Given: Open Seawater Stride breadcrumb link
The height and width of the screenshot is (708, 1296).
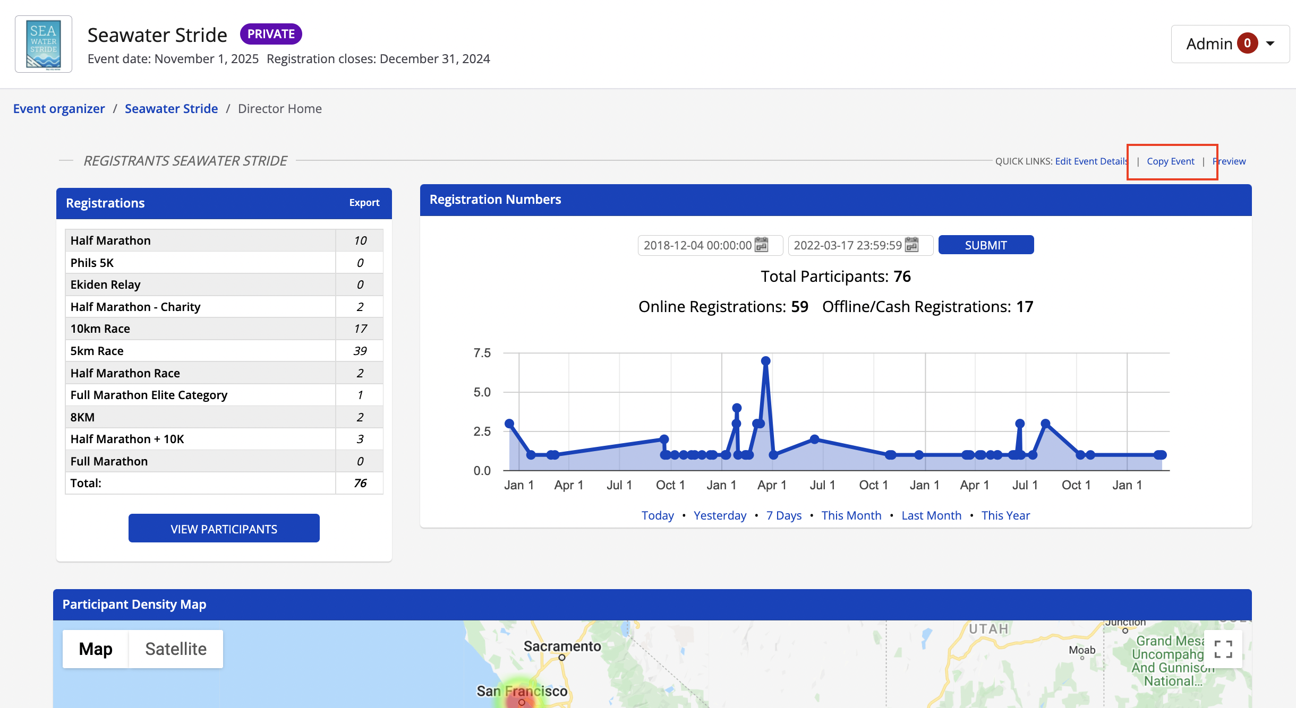Looking at the screenshot, I should pyautogui.click(x=171, y=109).
